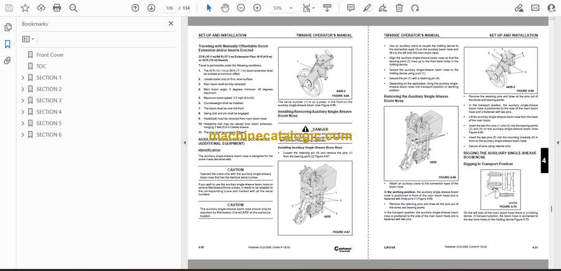Activate the hand pan tool

click(x=225, y=8)
